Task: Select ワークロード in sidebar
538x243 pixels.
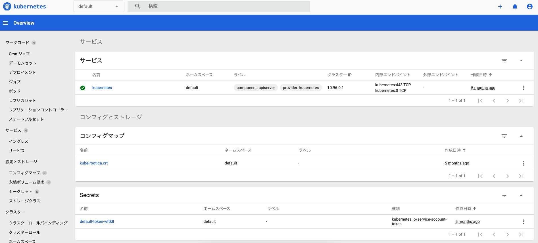Action: tap(17, 43)
